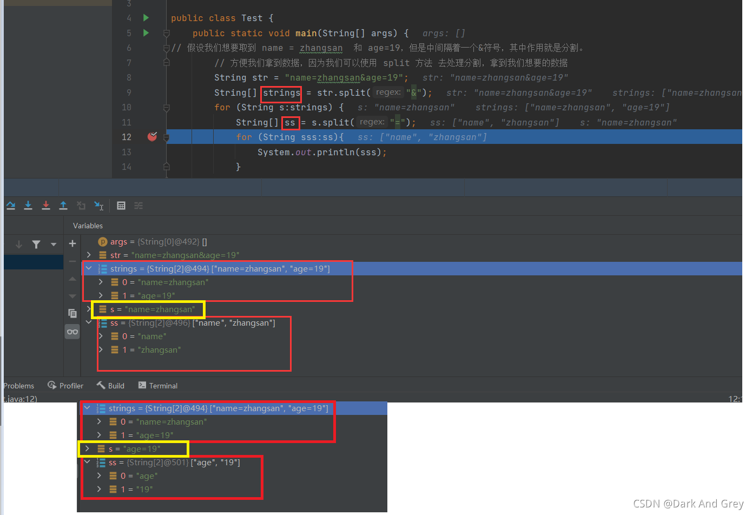Click the string literal "name=zhangsan&age=19" on line 8
The height and width of the screenshot is (515, 752).
pos(344,78)
